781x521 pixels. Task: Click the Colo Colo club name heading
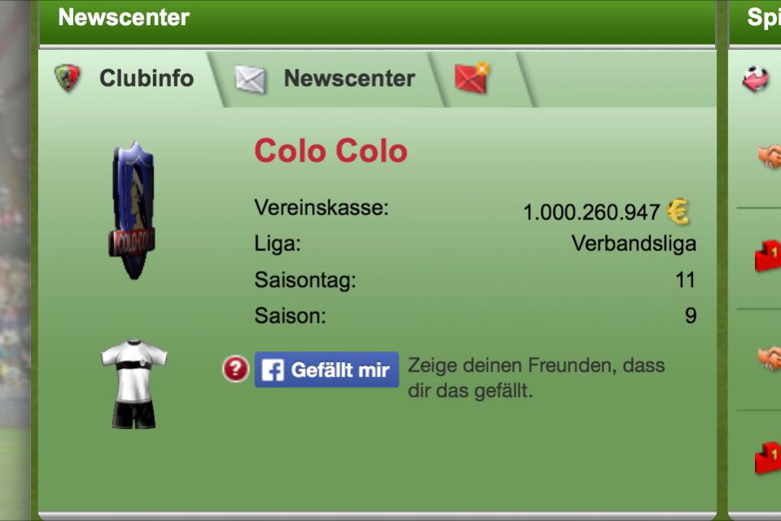click(x=331, y=151)
